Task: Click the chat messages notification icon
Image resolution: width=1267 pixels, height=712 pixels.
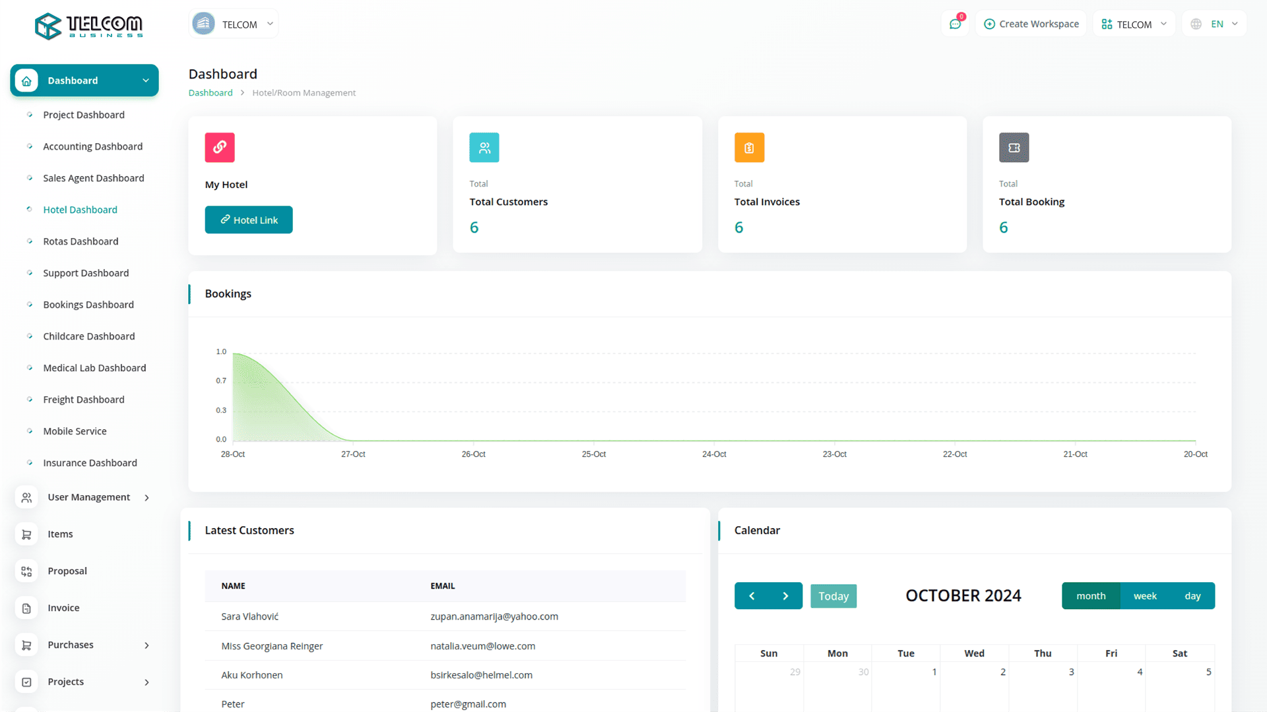Action: [955, 24]
